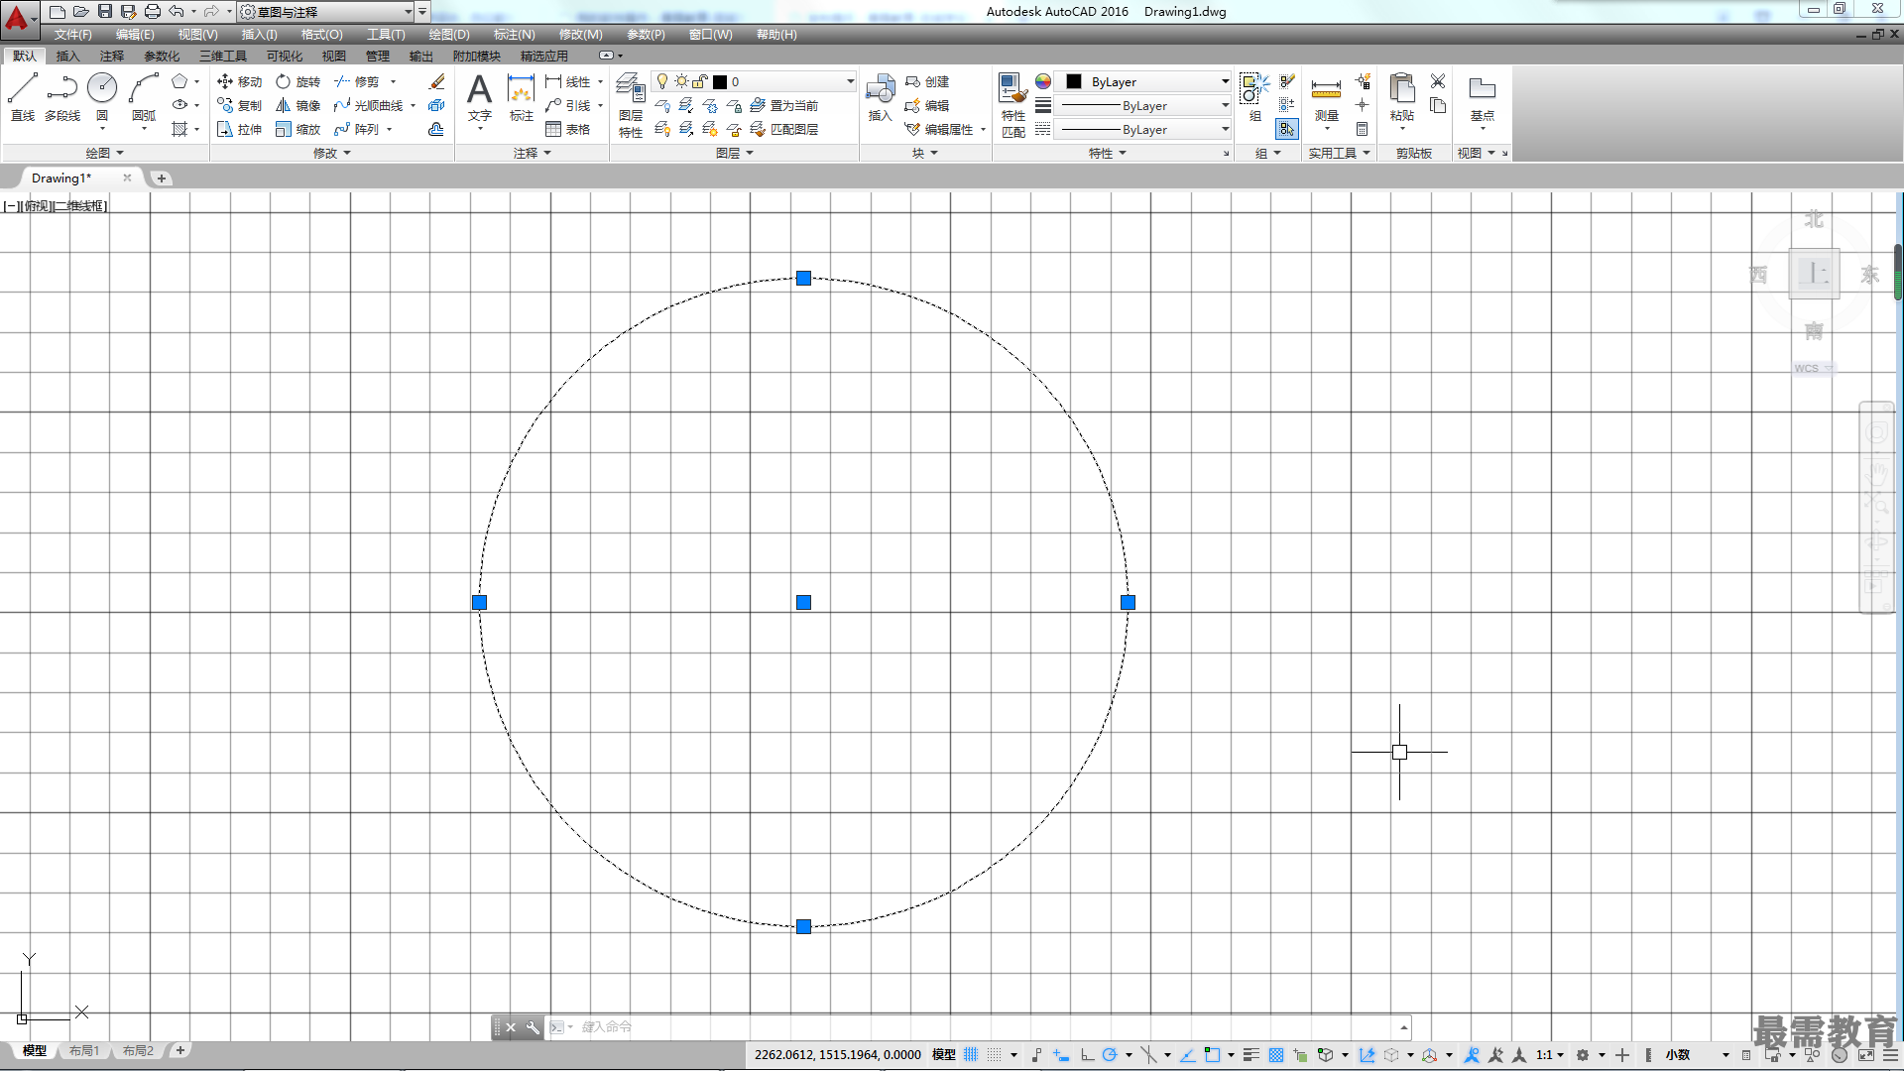This screenshot has width=1904, height=1071.
Task: Switch to the 参数化 ribbon tab
Action: point(162,57)
